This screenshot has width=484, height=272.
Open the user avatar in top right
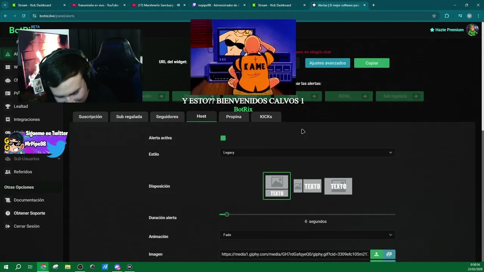472,30
